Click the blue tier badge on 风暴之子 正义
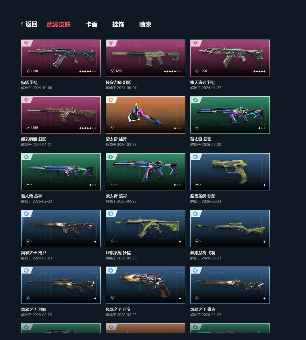Viewport: 306px width, 340px height. (111, 271)
